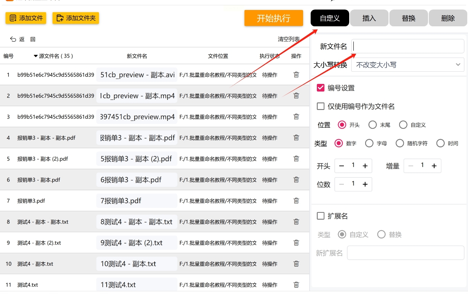The height and width of the screenshot is (294, 468).
Task: Select 类型 随机字符 radio button
Action: (400, 143)
